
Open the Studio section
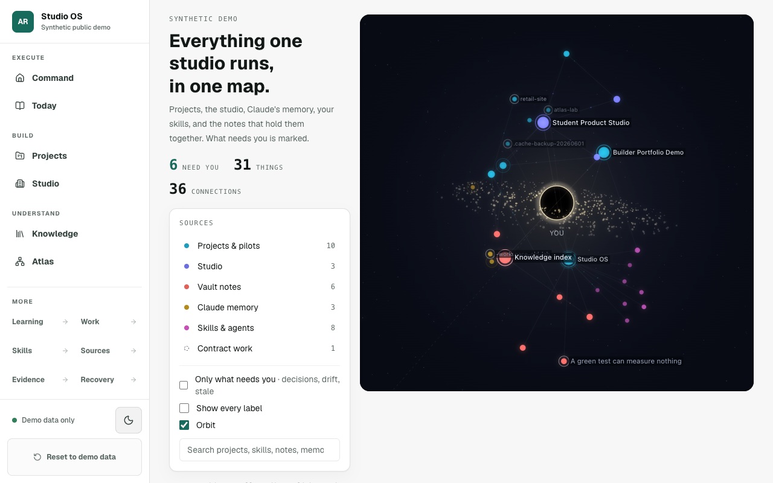[74, 184]
